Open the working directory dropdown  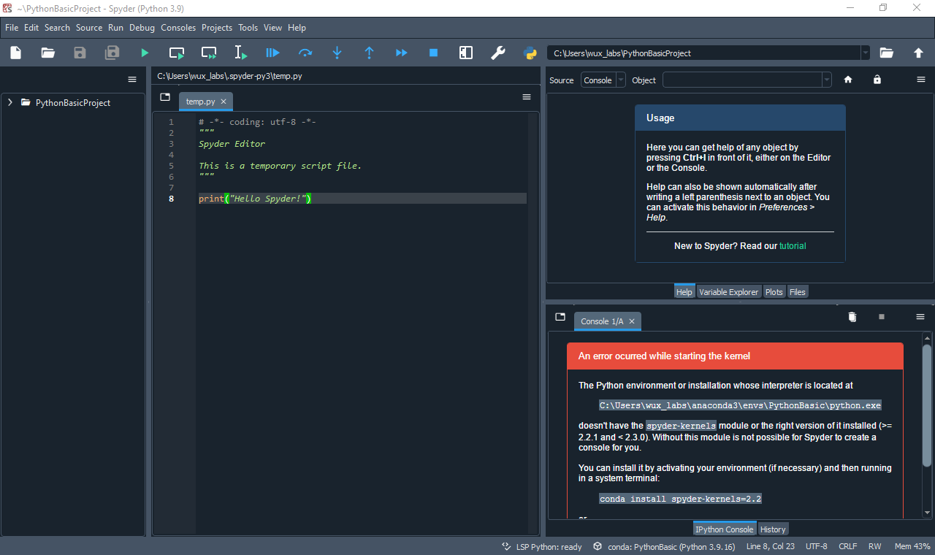866,53
